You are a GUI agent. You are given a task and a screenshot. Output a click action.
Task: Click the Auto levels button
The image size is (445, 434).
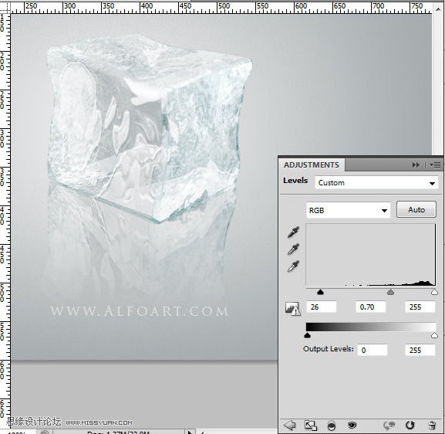[x=416, y=210]
